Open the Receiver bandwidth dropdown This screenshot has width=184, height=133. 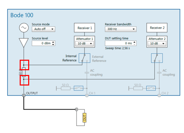pyautogui.click(x=121, y=29)
